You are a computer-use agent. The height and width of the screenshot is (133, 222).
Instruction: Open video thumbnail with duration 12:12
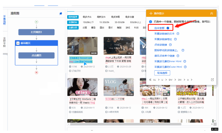(x=119, y=46)
